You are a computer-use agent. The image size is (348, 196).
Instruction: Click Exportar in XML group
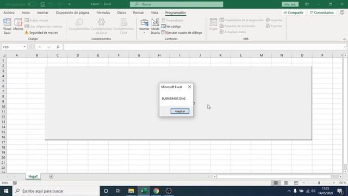(x=274, y=26)
